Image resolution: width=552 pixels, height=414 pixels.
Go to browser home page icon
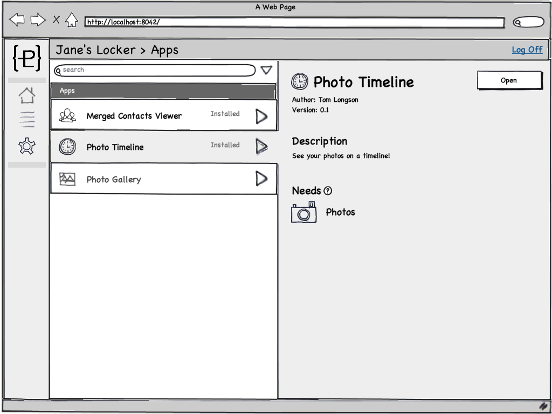coord(72,20)
